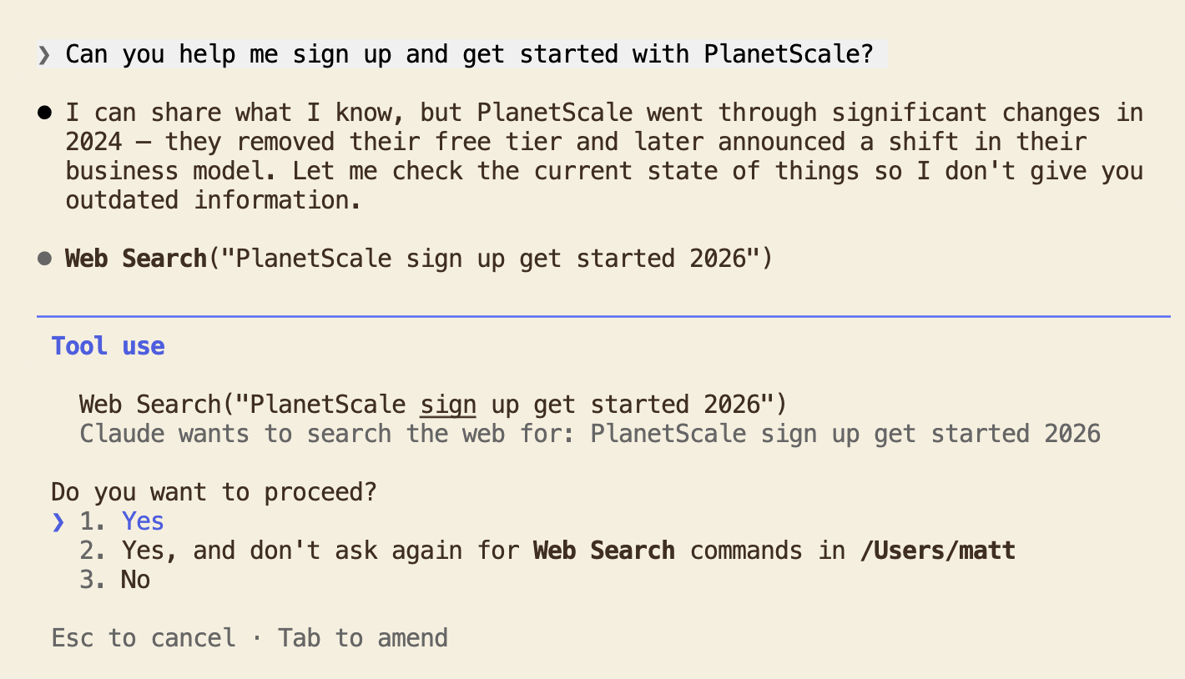
Task: Click the "Tool use" heading
Action: pos(108,346)
